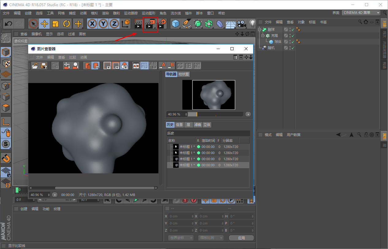Toggle green checkmark for 随机 object
Image resolution: width=388 pixels, height=249 pixels.
pyautogui.click(x=293, y=48)
